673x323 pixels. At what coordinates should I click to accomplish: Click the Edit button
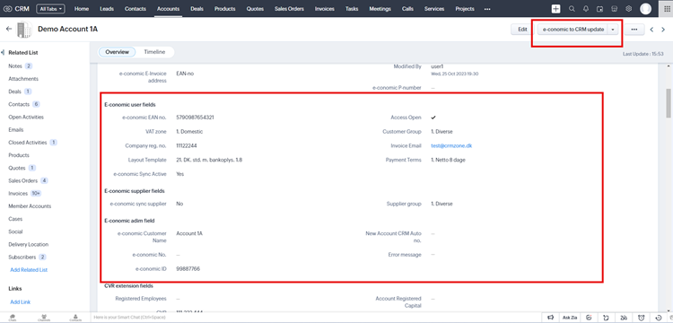(x=522, y=30)
